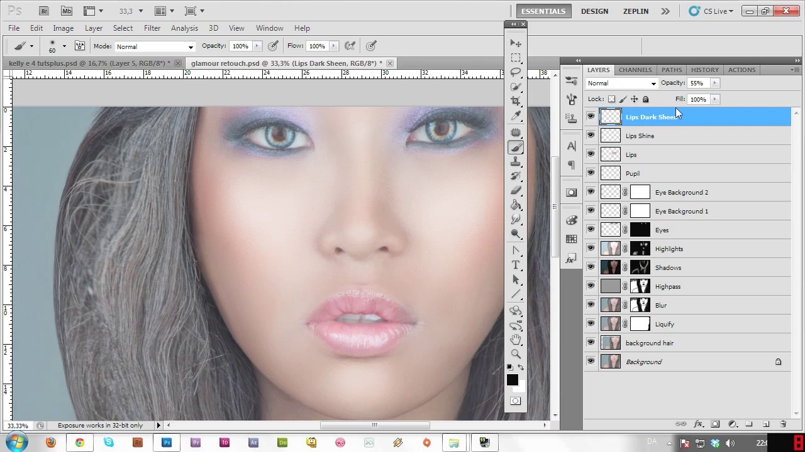The width and height of the screenshot is (805, 452).
Task: Create a new layer from Layers panel
Action: (766, 424)
